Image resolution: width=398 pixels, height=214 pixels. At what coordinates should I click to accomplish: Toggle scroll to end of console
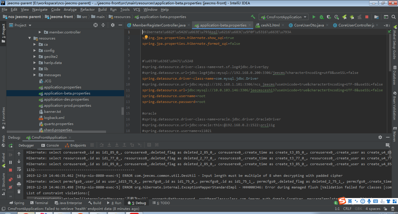[19, 176]
